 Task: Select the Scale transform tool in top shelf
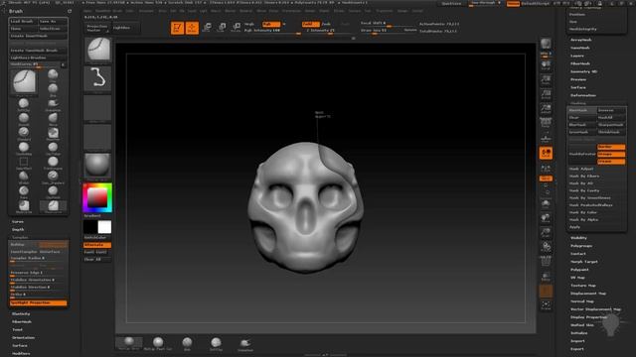click(x=222, y=28)
